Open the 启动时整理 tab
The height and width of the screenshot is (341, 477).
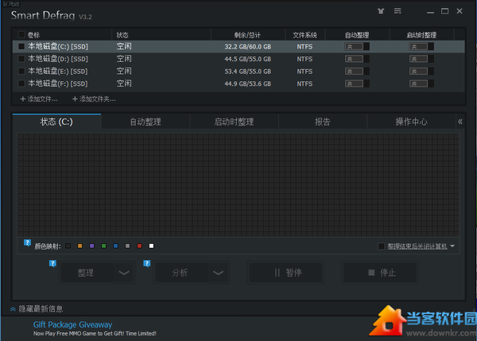pyautogui.click(x=234, y=122)
